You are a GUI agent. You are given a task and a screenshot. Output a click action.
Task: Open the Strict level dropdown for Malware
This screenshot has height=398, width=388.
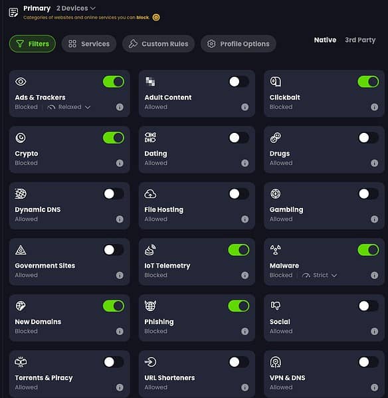[x=320, y=275]
